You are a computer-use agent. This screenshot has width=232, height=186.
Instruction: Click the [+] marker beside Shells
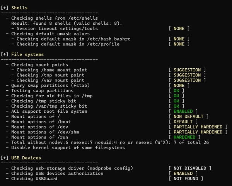click(5, 8)
